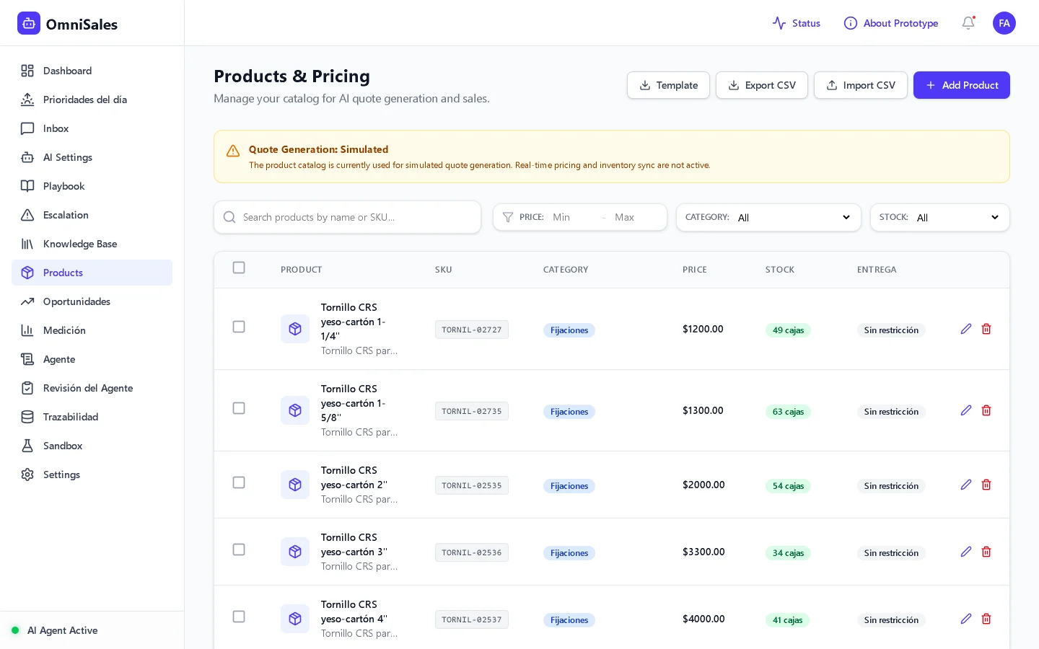Click the Add Product button
This screenshot has height=649, width=1039.
[961, 85]
